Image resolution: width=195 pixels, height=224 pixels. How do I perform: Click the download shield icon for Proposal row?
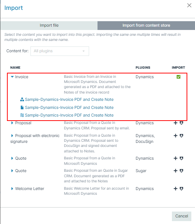tap(181, 123)
